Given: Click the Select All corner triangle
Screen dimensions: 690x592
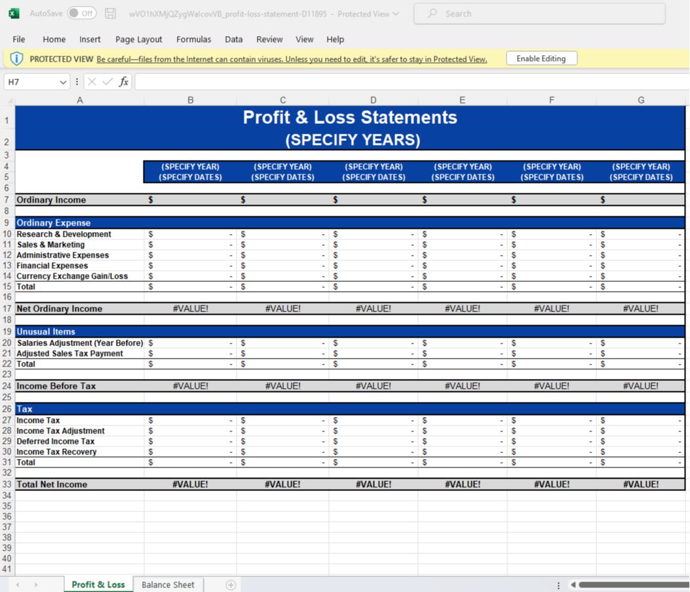Looking at the screenshot, I should coord(9,100).
